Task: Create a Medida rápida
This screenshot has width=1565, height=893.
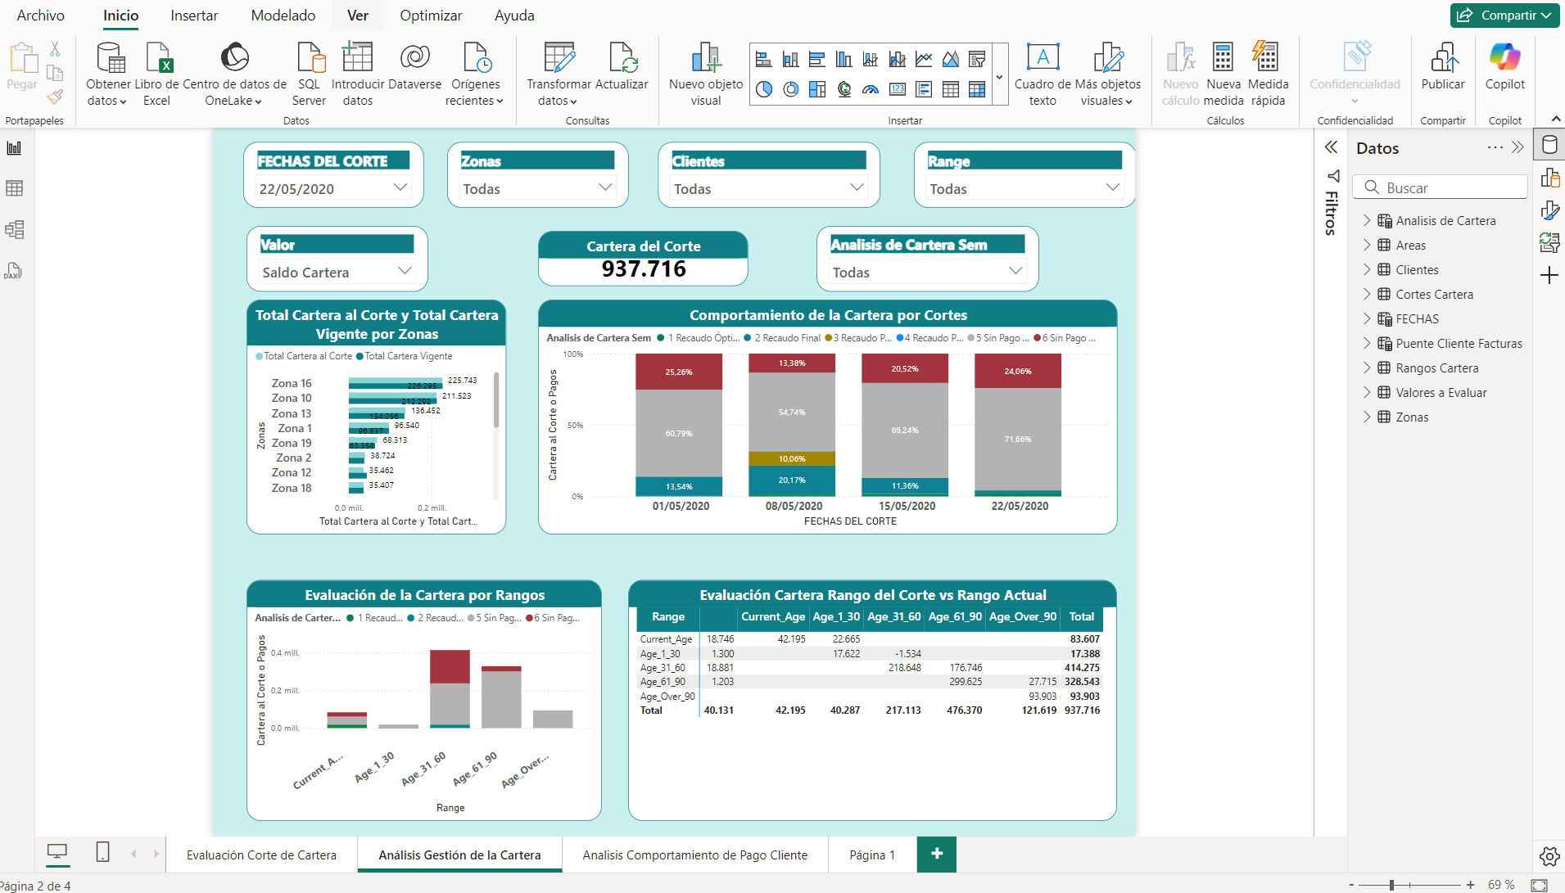Action: 1268,74
